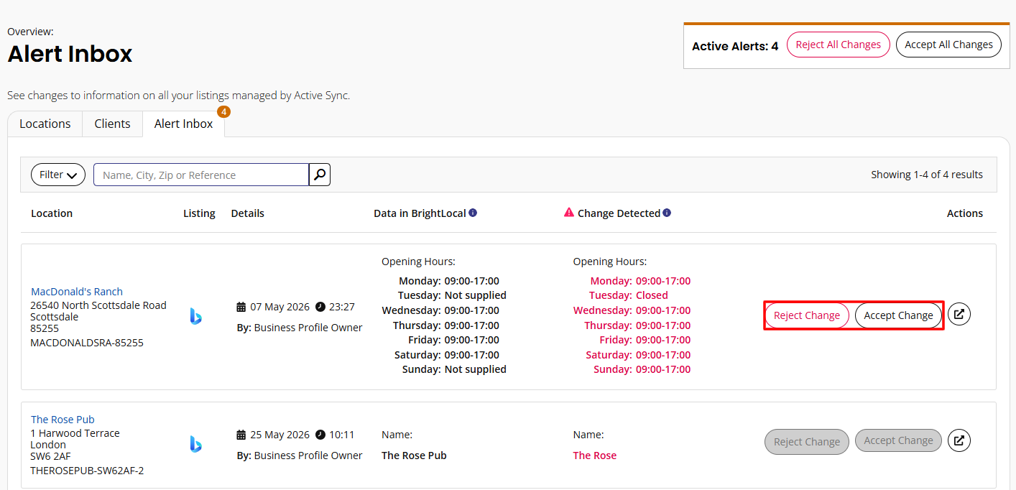Click 'By: Business Profile Owner' for MacDonald's Ranch
This screenshot has height=490, width=1016.
[300, 328]
